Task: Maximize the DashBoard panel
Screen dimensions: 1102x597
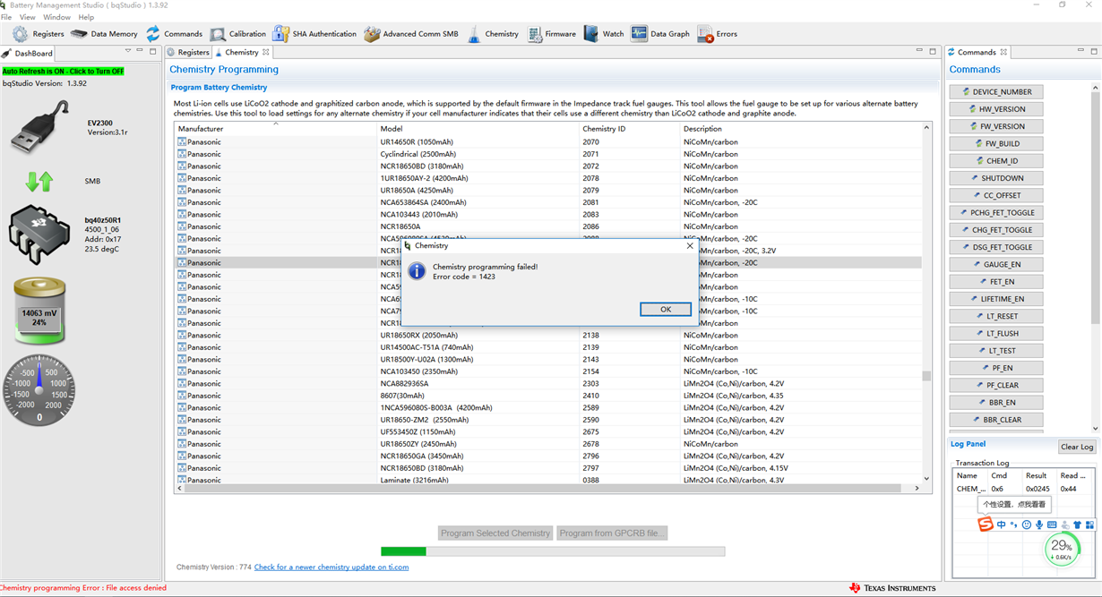Action: coord(152,51)
